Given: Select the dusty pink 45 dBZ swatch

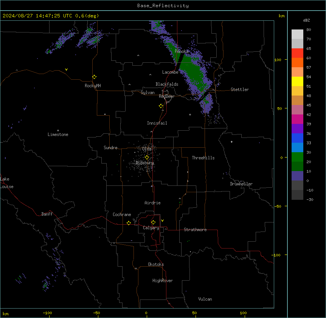Looking at the screenshot, I should [x=297, y=110].
